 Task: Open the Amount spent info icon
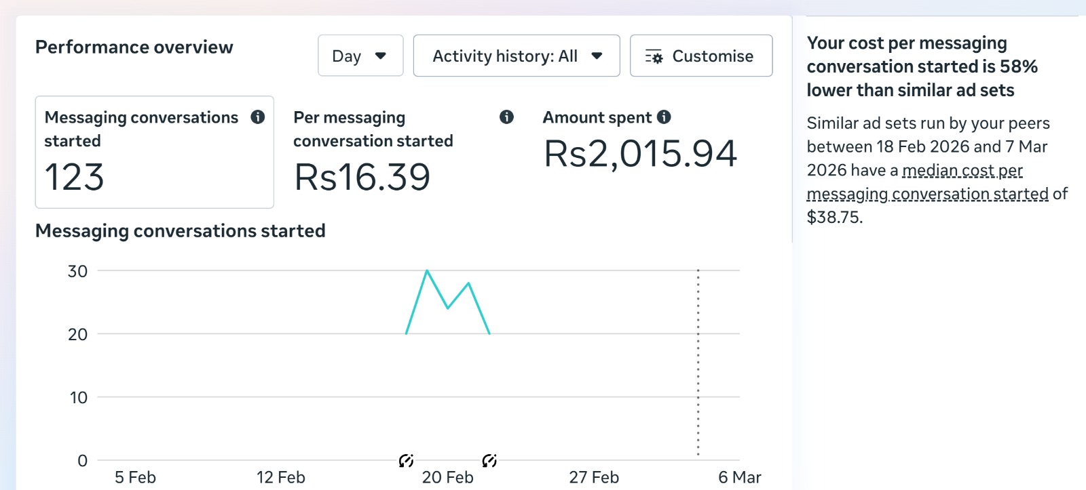tap(664, 117)
